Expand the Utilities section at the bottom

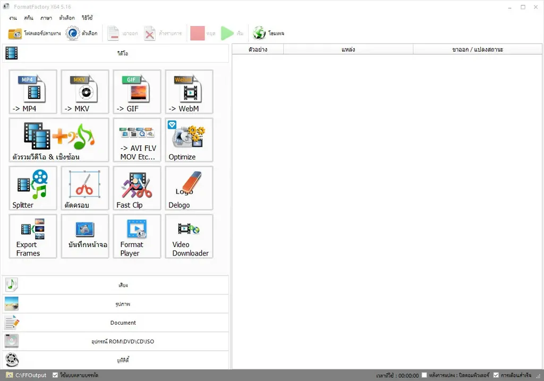tap(115, 360)
